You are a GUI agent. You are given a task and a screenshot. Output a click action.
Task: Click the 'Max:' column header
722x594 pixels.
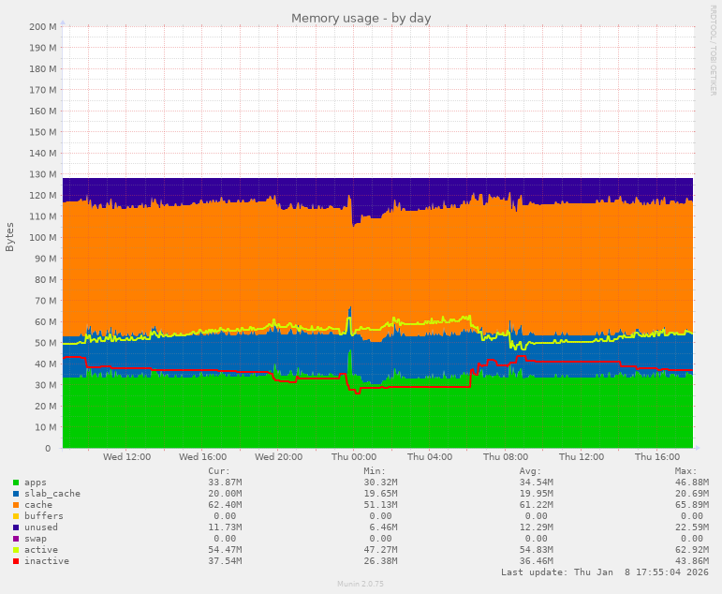point(685,471)
